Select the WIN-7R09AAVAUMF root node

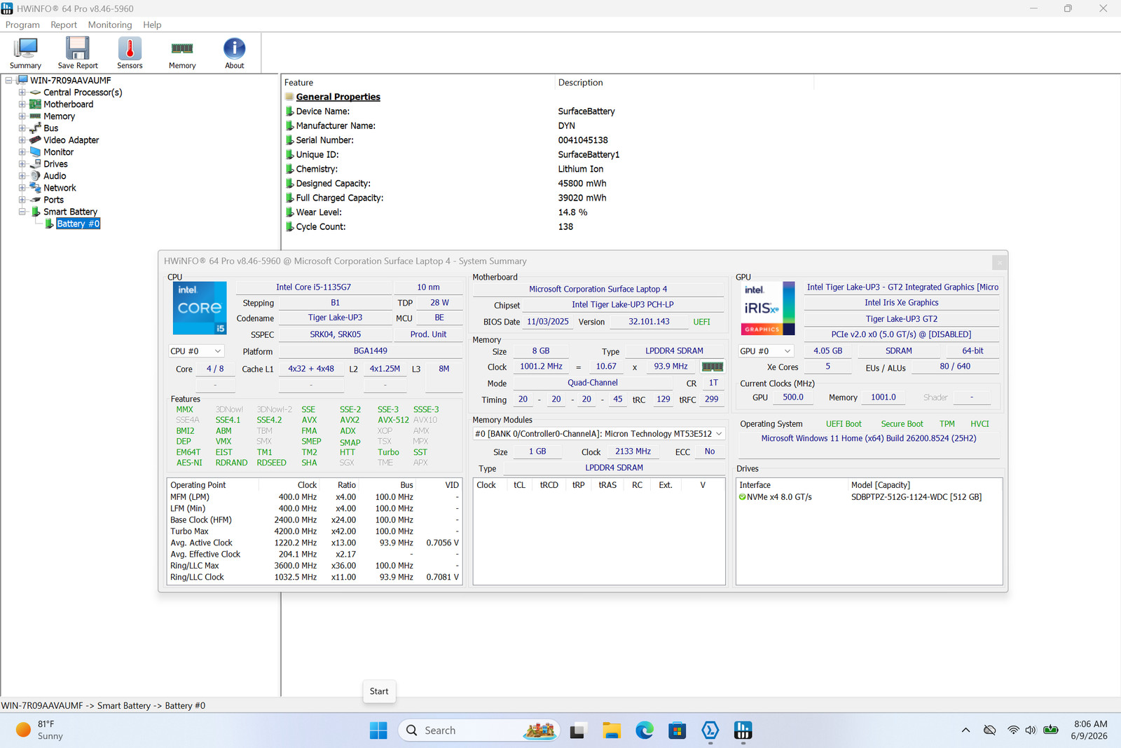click(x=70, y=81)
